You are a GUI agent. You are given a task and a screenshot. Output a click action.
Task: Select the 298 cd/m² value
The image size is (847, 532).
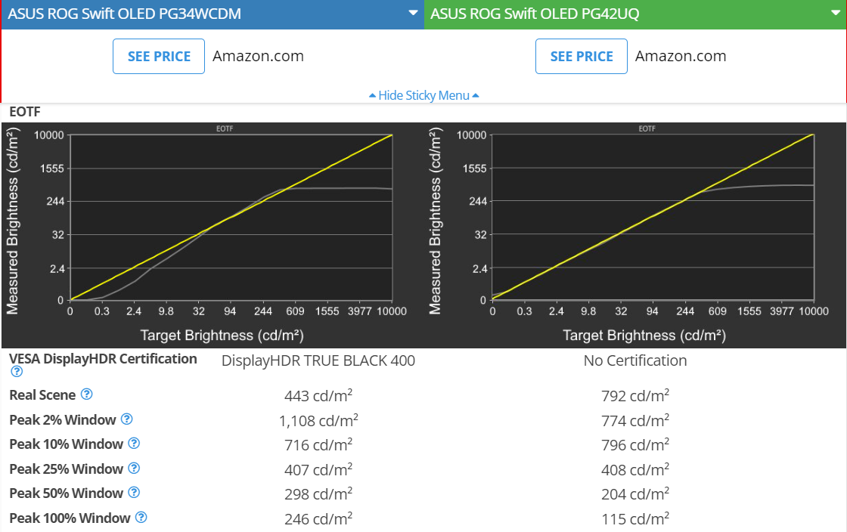[318, 493]
